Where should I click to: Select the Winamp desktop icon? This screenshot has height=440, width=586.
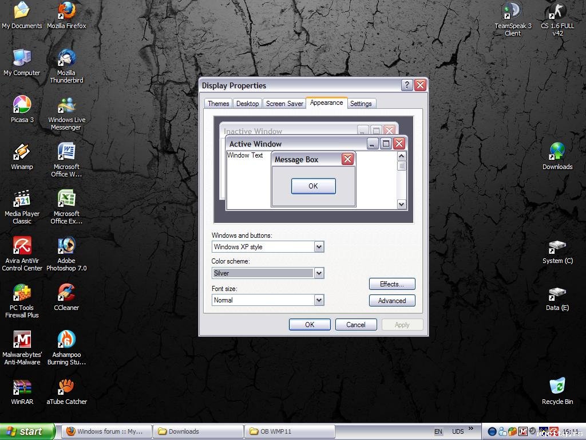pyautogui.click(x=22, y=157)
